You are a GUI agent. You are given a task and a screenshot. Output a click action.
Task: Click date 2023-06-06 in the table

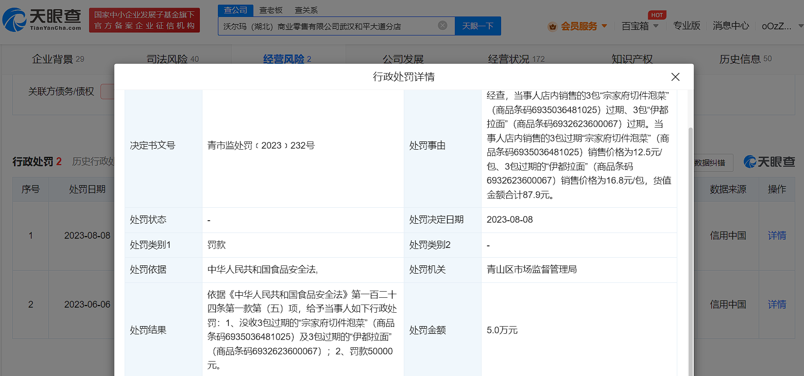[87, 305]
